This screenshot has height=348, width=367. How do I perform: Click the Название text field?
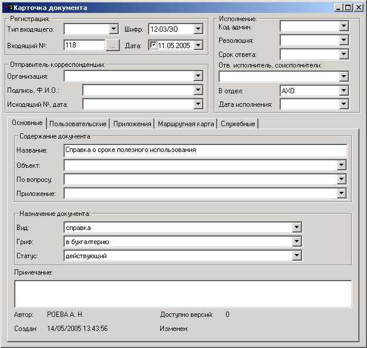click(x=205, y=150)
